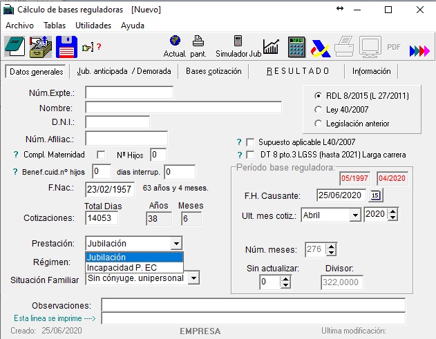Click the F.Nac. date field
The image size is (436, 339).
coord(110,189)
